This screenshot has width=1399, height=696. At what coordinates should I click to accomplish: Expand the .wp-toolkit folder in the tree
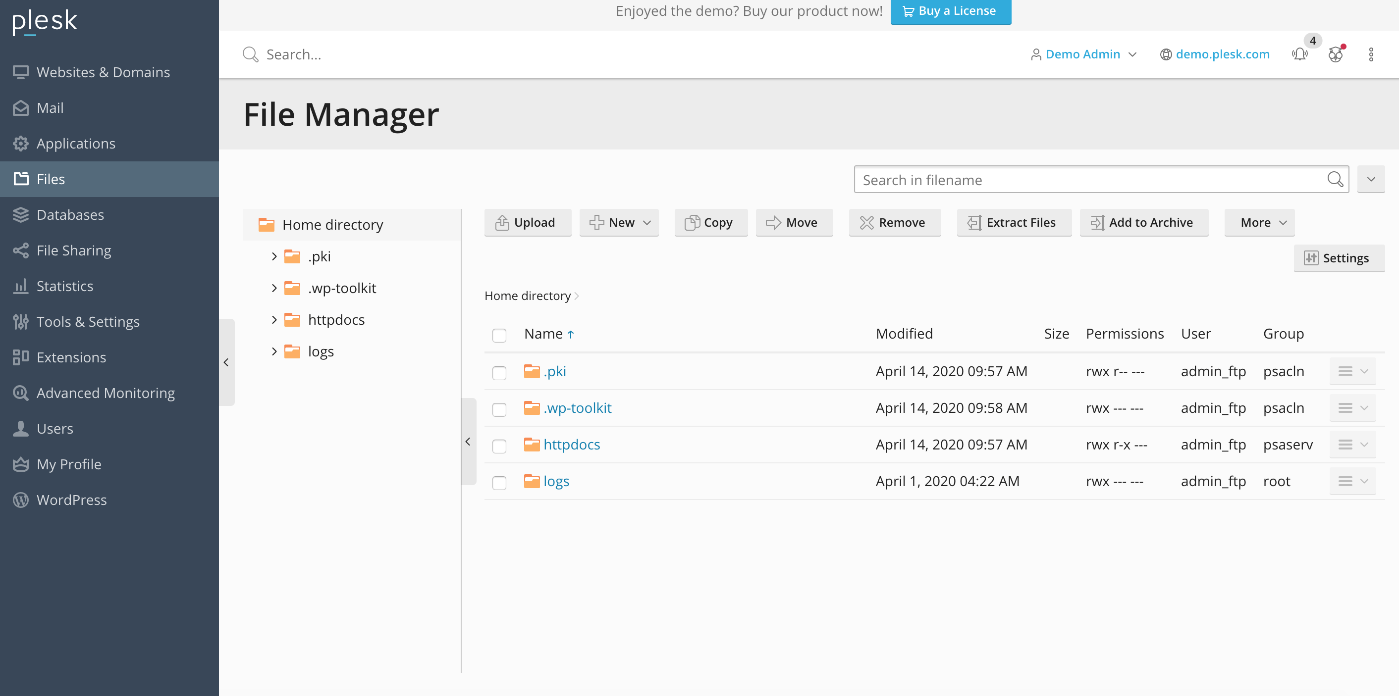pyautogui.click(x=274, y=288)
